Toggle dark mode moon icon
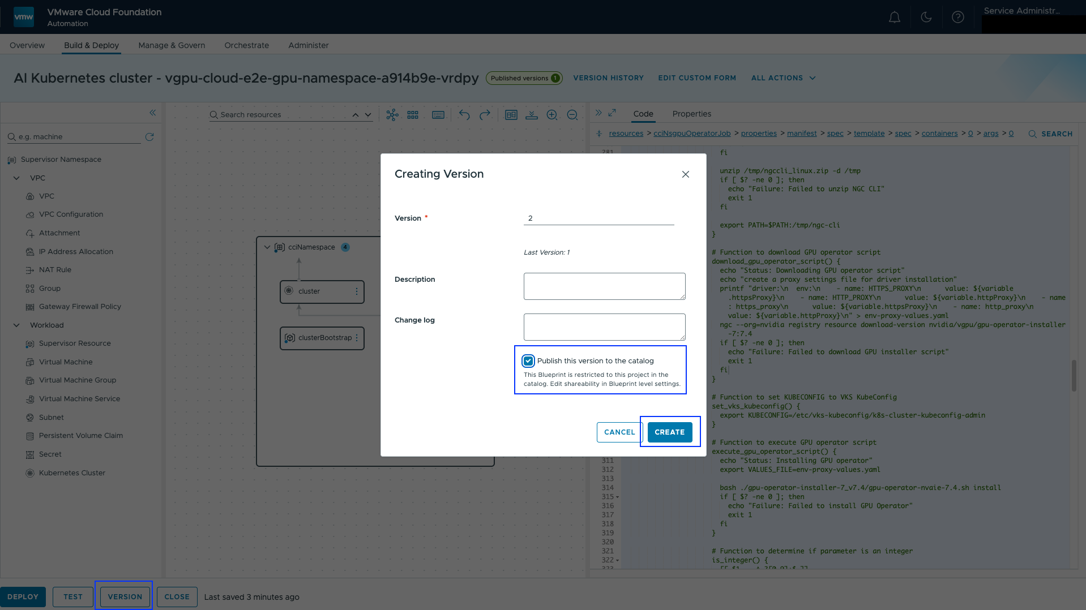This screenshot has height=610, width=1086. pos(926,18)
